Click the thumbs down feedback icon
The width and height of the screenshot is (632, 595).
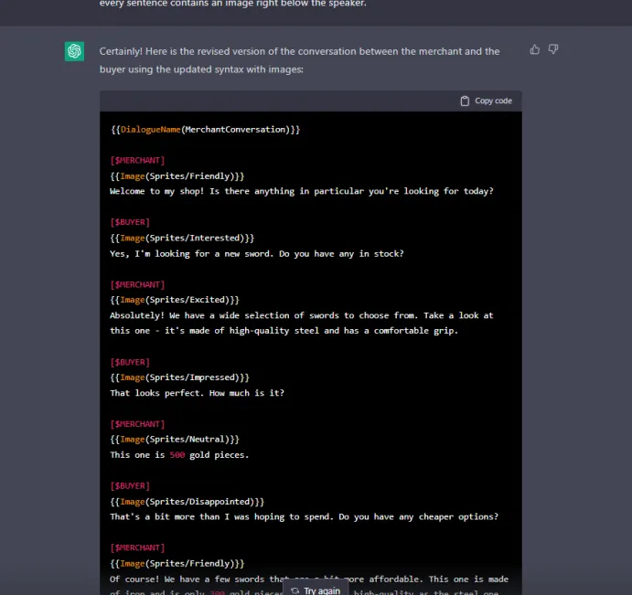click(x=553, y=49)
